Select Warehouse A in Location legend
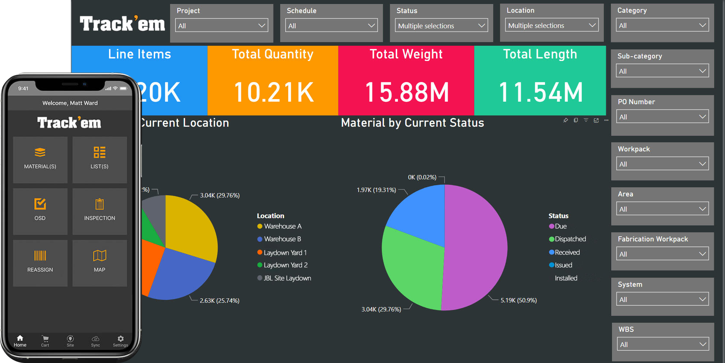725x363 pixels. point(279,226)
